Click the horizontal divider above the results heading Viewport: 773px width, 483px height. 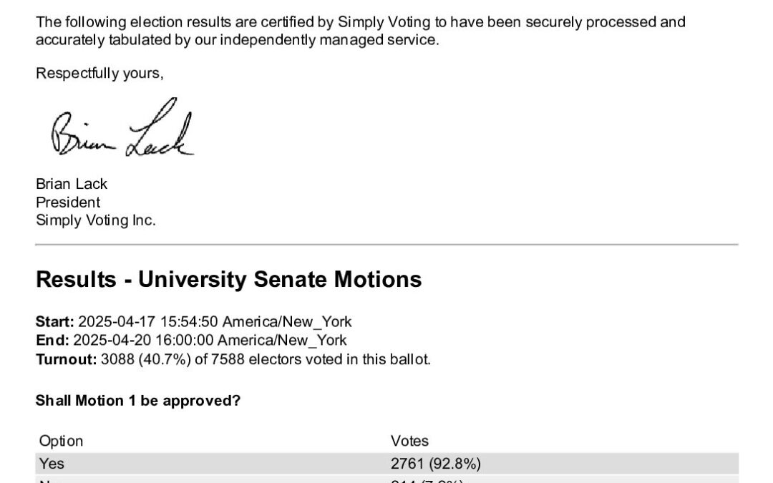click(x=386, y=245)
